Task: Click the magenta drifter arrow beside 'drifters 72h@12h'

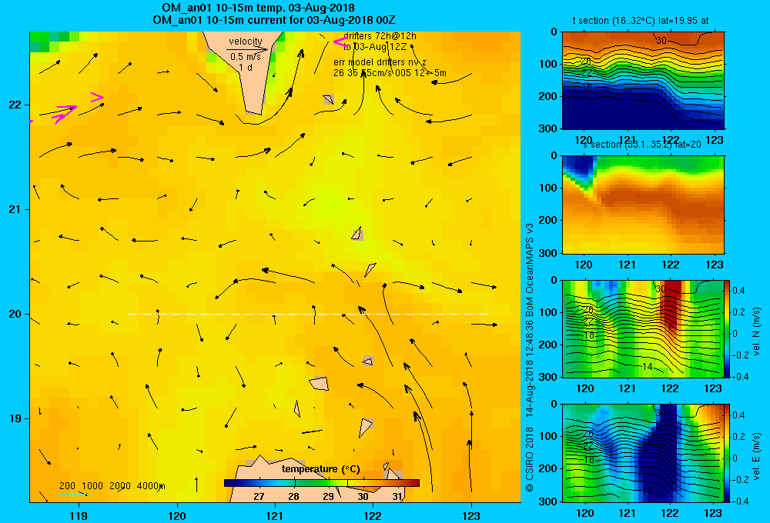Action: (340, 42)
